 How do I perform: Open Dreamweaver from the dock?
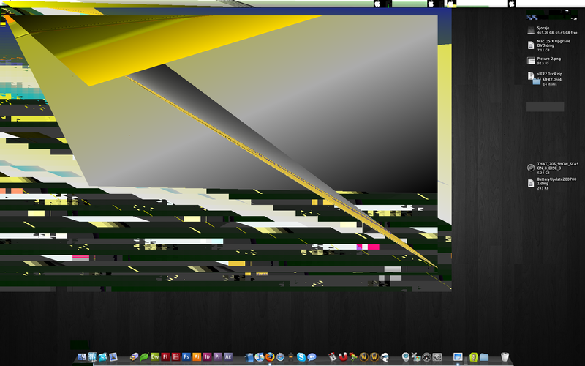point(155,356)
